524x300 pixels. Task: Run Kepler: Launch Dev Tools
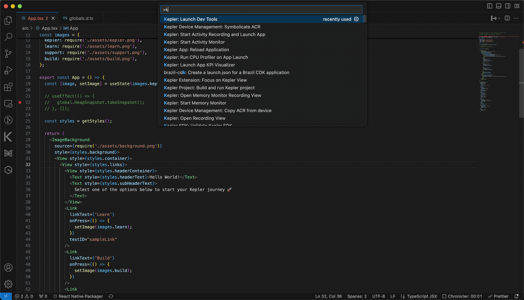(191, 19)
